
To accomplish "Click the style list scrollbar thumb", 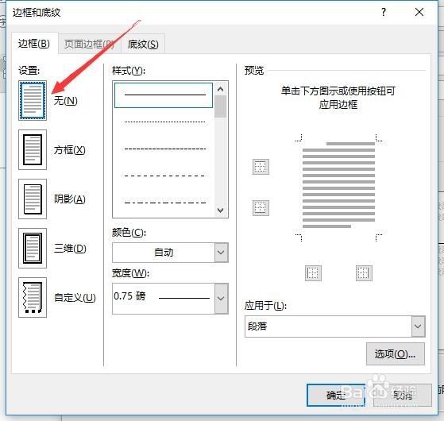I will tap(221, 106).
